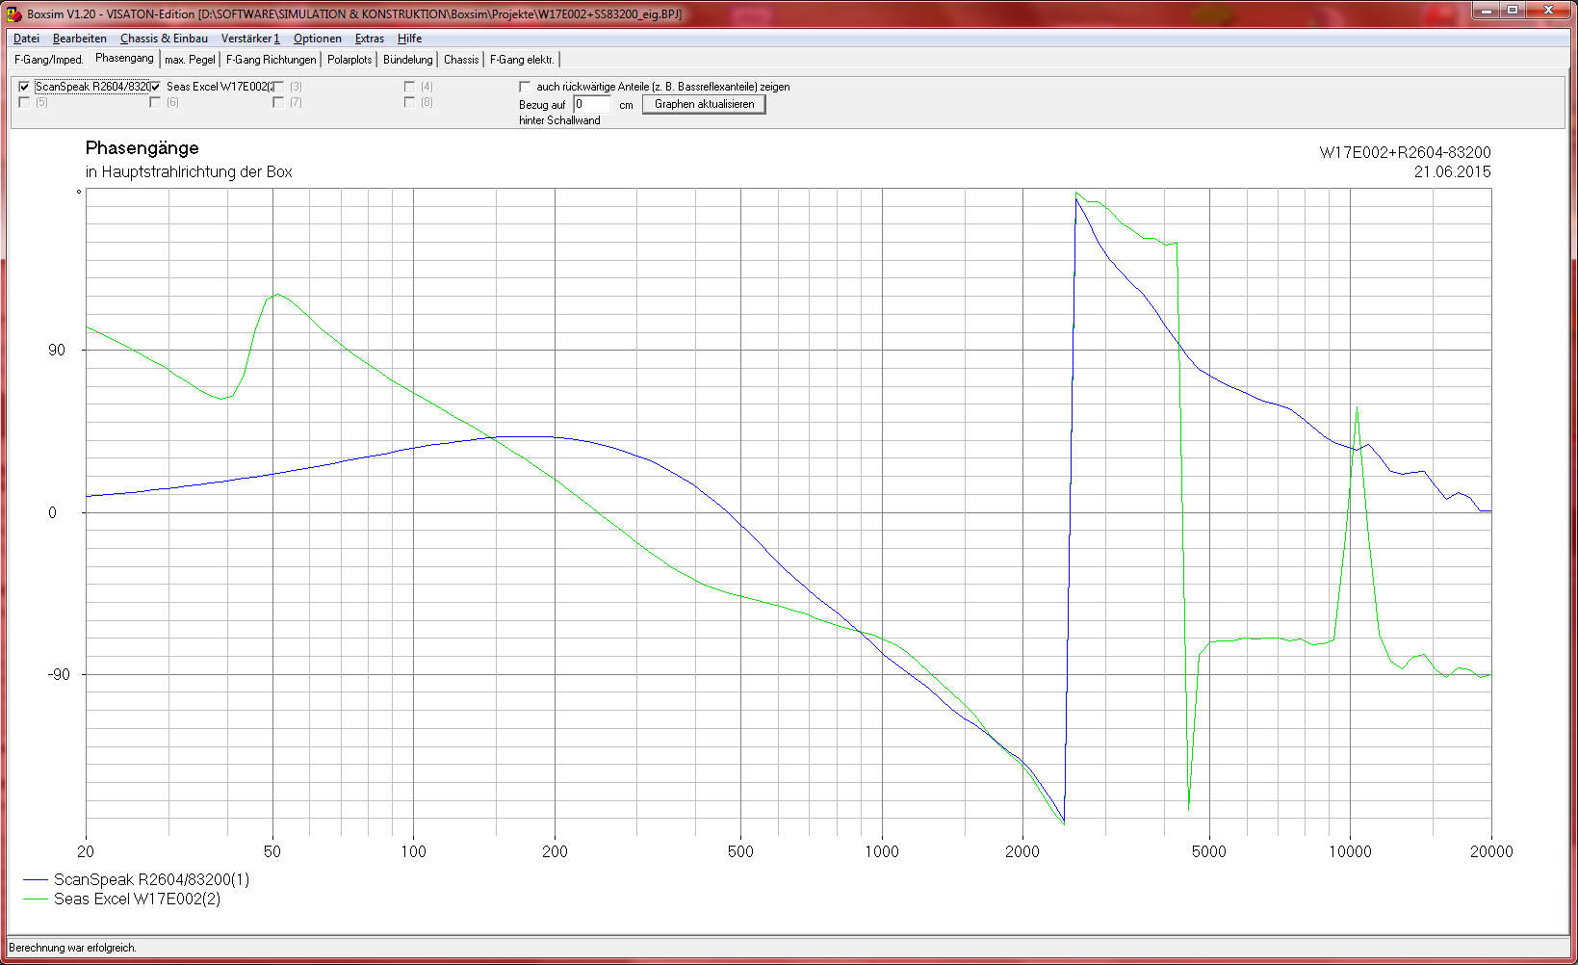Select the F-Gang Richtungen tab

pyautogui.click(x=271, y=60)
